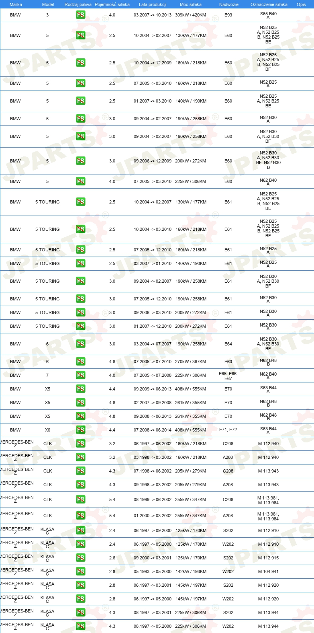Image resolution: width=314 pixels, height=633 pixels.
Task: Click the fuel icon for BMW X5 02.2007 -> 09.2008
Action: coord(81,403)
